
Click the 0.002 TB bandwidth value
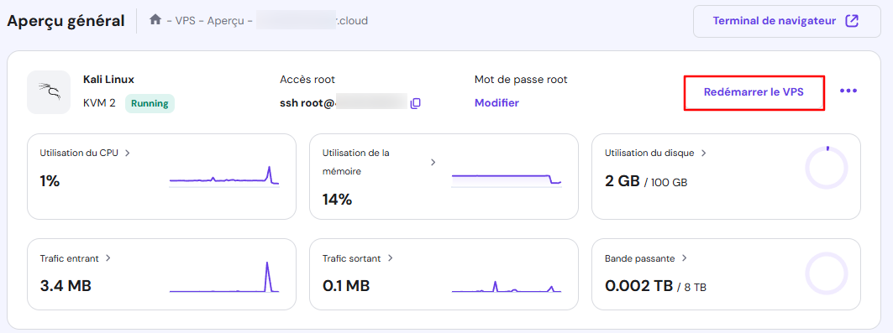(x=639, y=286)
